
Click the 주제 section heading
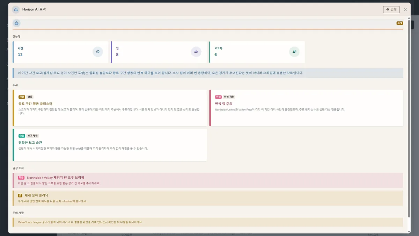(15, 85)
